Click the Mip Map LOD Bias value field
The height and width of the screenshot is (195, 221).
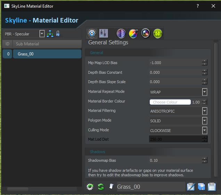point(175,63)
